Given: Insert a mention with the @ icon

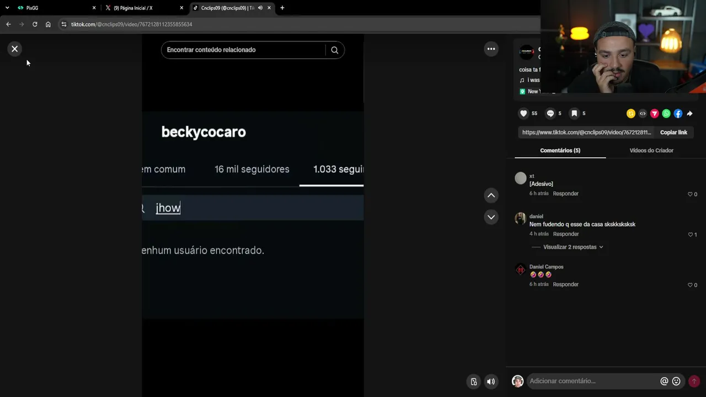Looking at the screenshot, I should tap(664, 381).
